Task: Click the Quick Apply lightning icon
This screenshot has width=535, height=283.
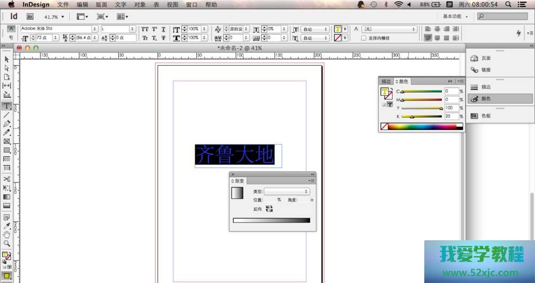Action: click(518, 33)
